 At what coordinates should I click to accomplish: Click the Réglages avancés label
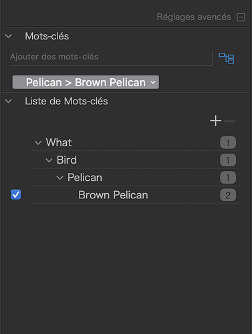pos(194,17)
